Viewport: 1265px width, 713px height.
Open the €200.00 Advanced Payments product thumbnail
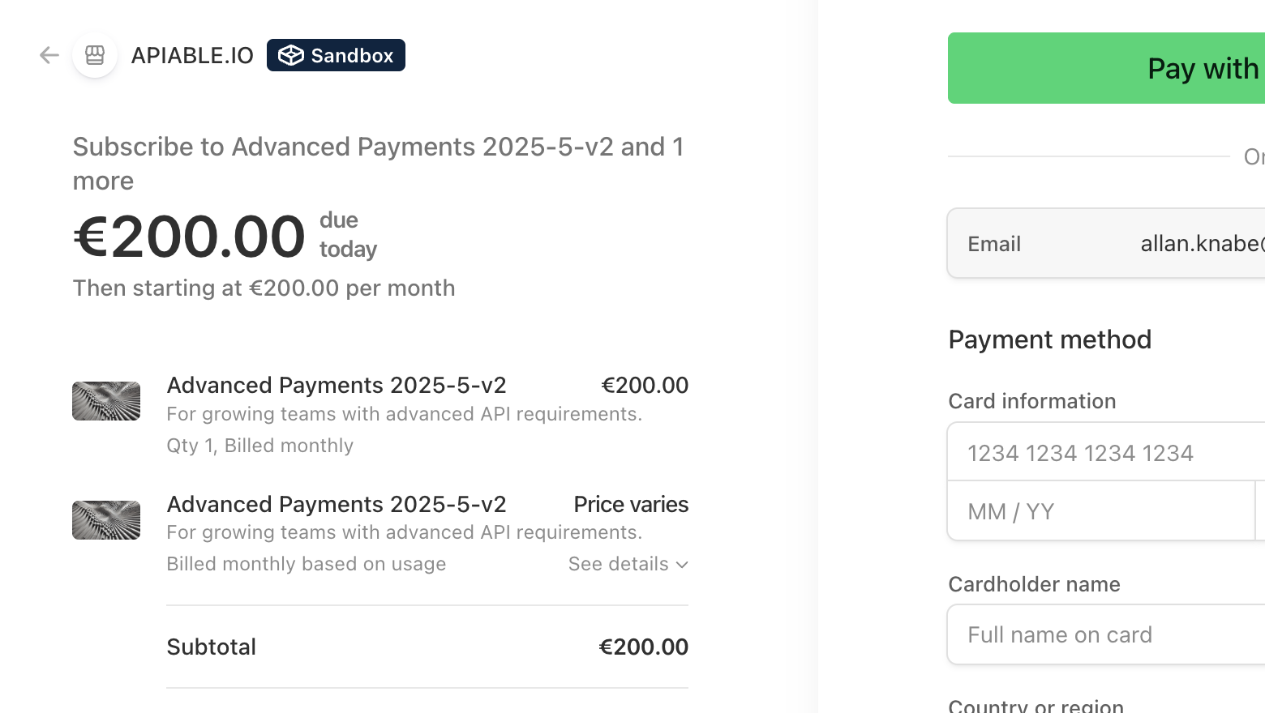(106, 401)
